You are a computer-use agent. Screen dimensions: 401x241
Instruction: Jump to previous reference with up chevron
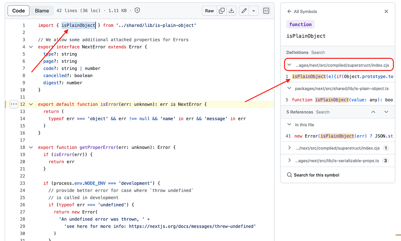pos(373,112)
